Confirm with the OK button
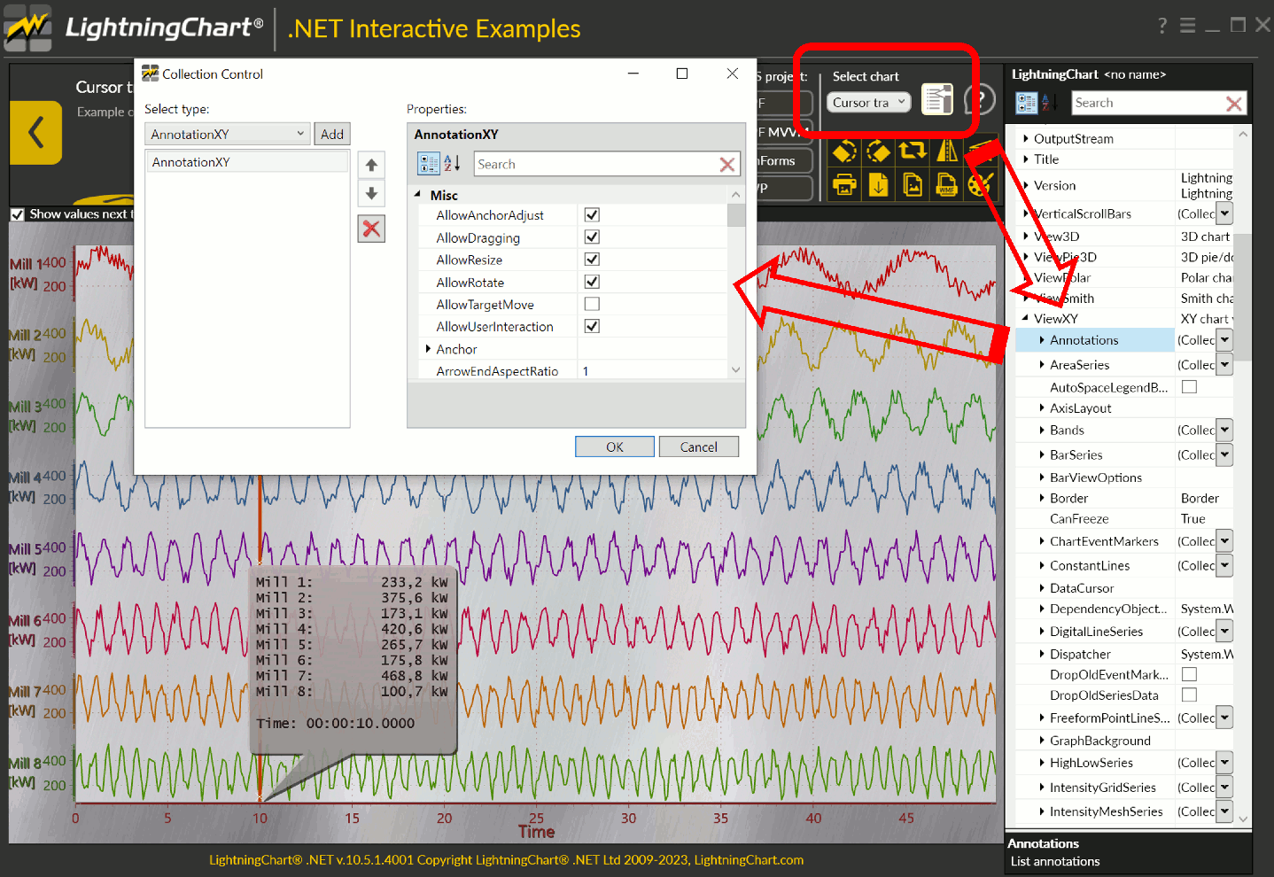This screenshot has height=877, width=1274. click(615, 446)
